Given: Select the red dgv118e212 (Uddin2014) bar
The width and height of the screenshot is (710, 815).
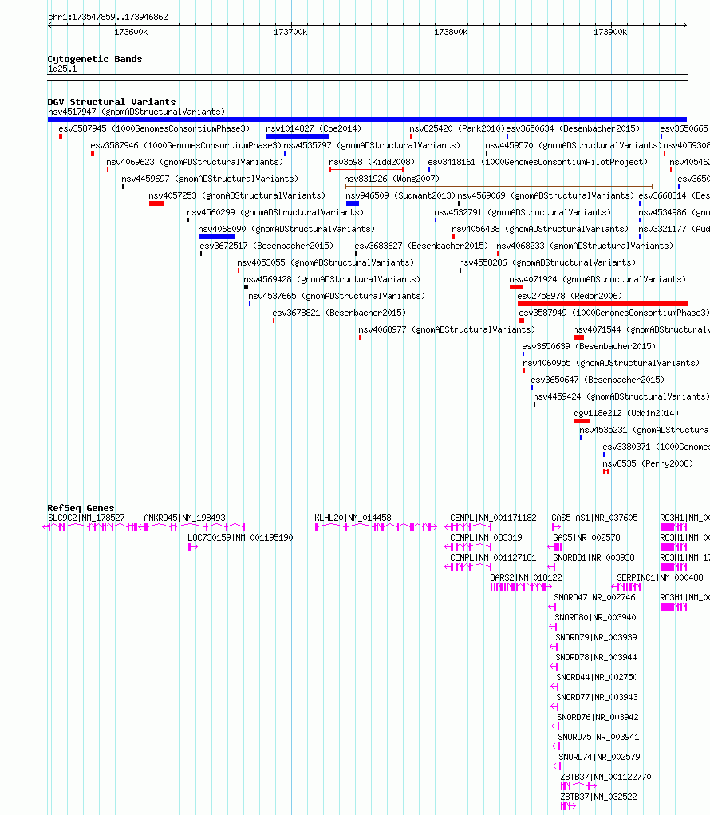Looking at the screenshot, I should [x=582, y=421].
